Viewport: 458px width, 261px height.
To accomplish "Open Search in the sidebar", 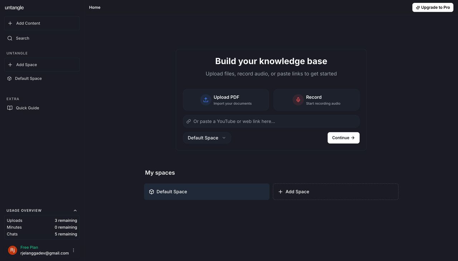I will pyautogui.click(x=42, y=38).
